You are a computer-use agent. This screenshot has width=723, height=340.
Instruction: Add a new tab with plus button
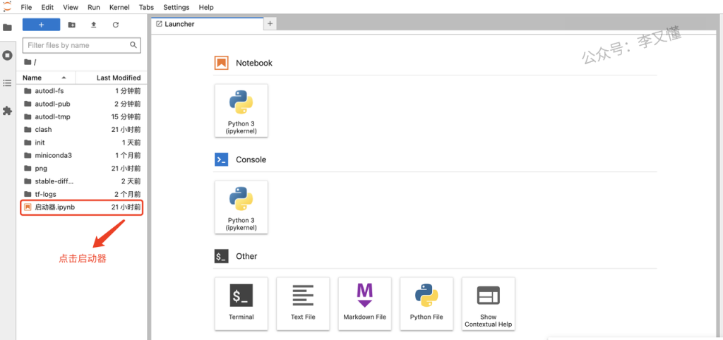(x=270, y=24)
